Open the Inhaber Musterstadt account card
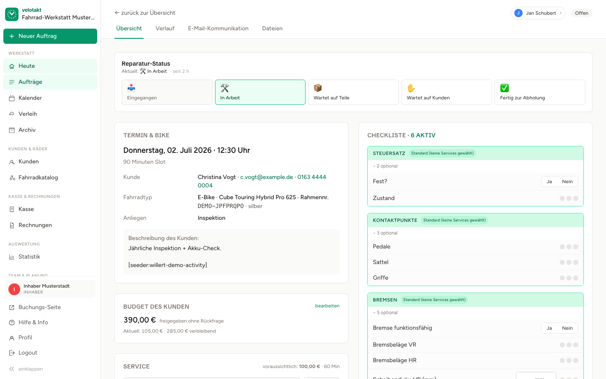Image resolution: width=606 pixels, height=379 pixels. click(x=50, y=289)
